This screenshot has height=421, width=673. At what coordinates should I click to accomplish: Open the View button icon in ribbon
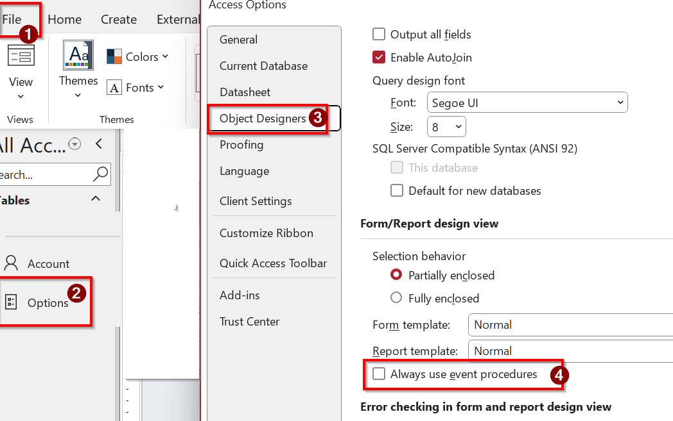[x=21, y=56]
